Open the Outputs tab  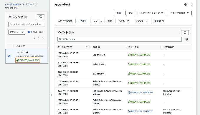point(110,21)
